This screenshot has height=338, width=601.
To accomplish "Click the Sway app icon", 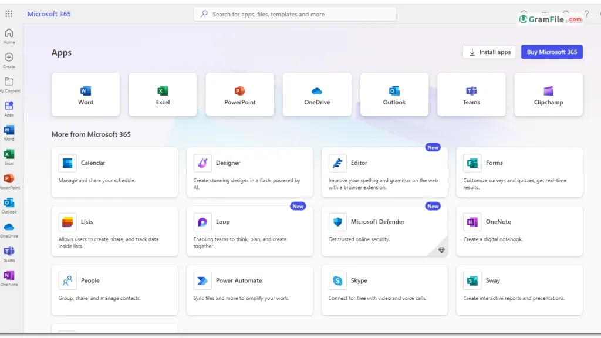I will (x=472, y=281).
